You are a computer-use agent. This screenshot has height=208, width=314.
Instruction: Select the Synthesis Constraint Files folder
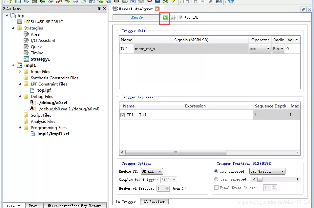pos(54,78)
